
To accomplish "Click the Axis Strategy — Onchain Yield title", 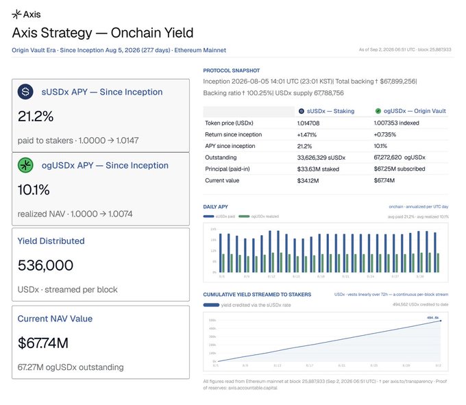I will [x=103, y=33].
